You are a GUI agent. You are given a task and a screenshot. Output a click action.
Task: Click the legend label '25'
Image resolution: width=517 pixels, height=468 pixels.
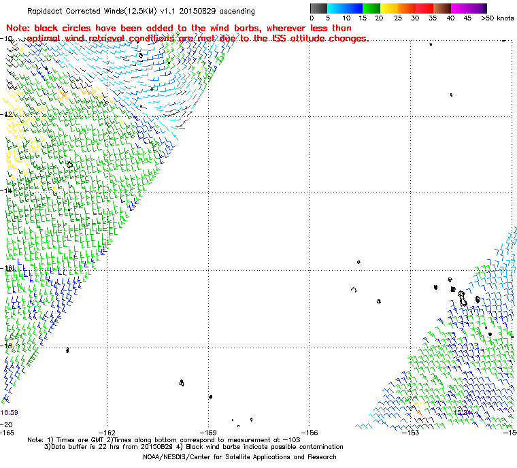pyautogui.click(x=398, y=18)
